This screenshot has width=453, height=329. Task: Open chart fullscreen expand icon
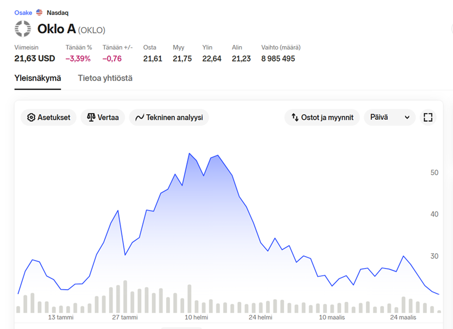[x=428, y=117]
